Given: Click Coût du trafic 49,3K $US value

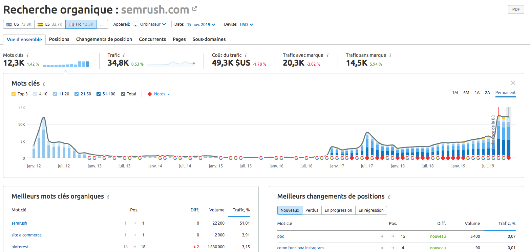Looking at the screenshot, I should [231, 63].
